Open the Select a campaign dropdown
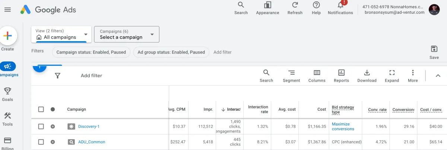The image size is (447, 150). pyautogui.click(x=127, y=34)
